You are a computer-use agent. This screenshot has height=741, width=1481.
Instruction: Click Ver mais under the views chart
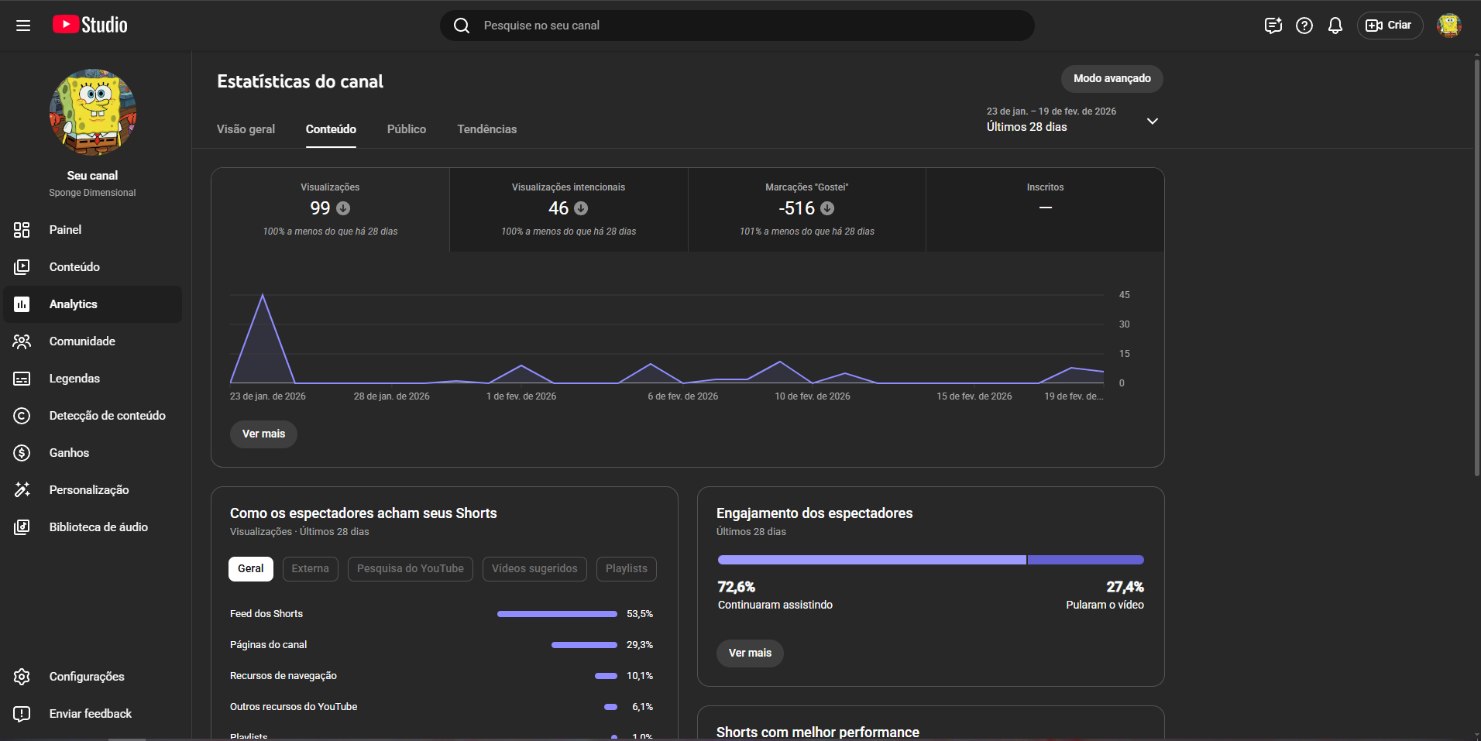click(263, 434)
